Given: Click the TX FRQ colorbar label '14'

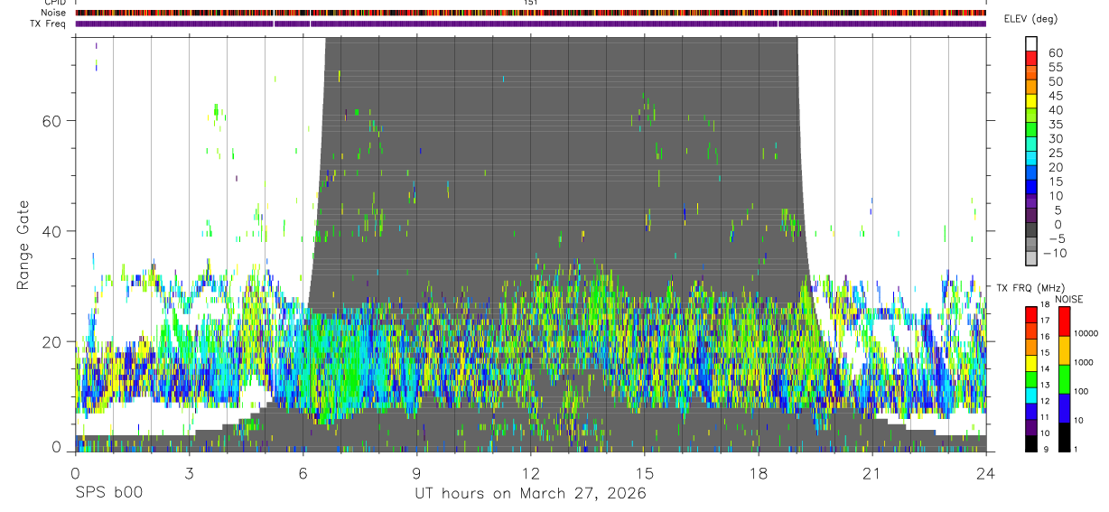Looking at the screenshot, I should [1043, 368].
